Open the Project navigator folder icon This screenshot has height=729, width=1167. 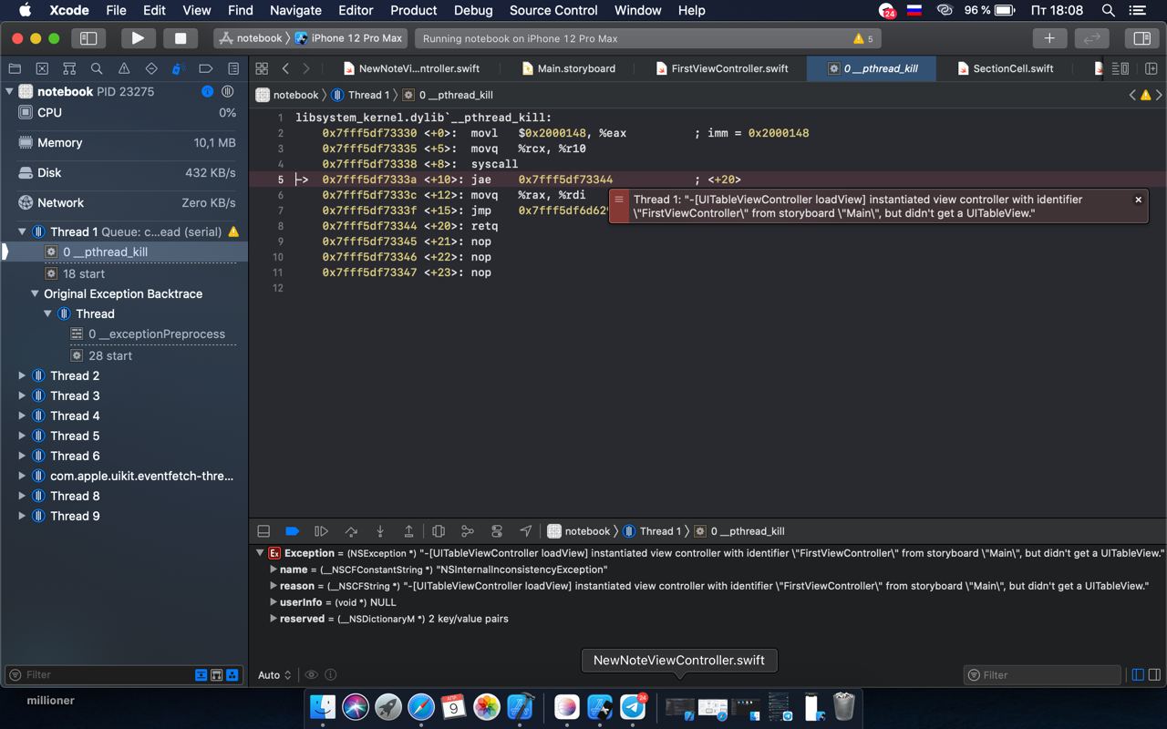coord(15,68)
